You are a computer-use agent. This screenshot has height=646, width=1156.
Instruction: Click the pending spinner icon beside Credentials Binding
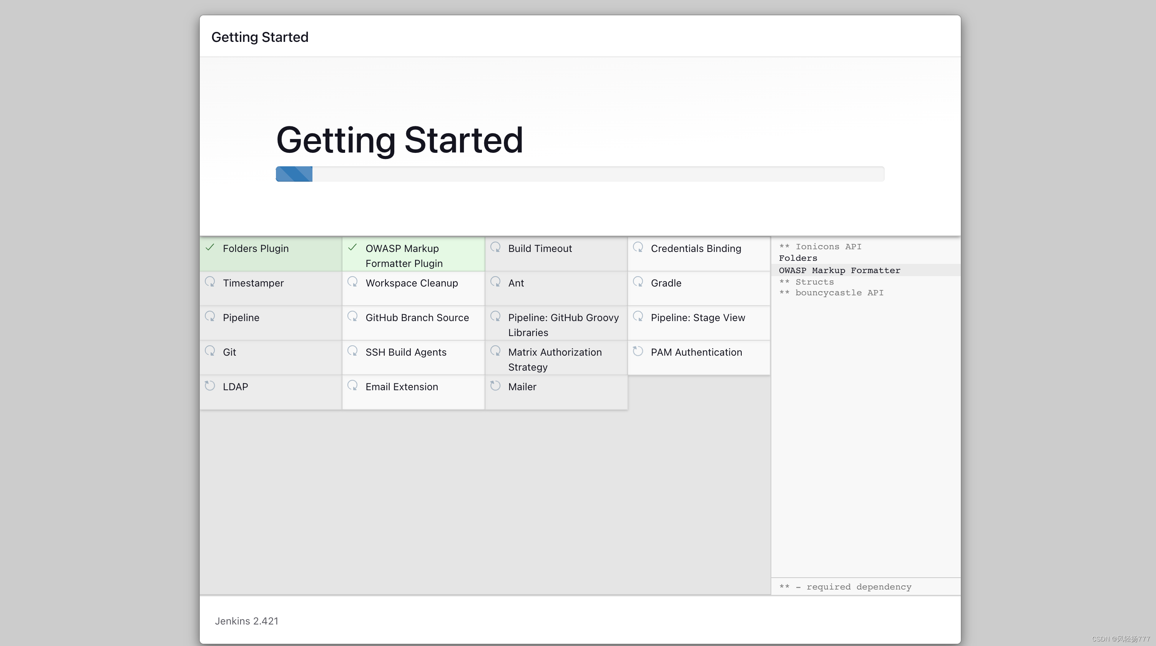click(638, 247)
